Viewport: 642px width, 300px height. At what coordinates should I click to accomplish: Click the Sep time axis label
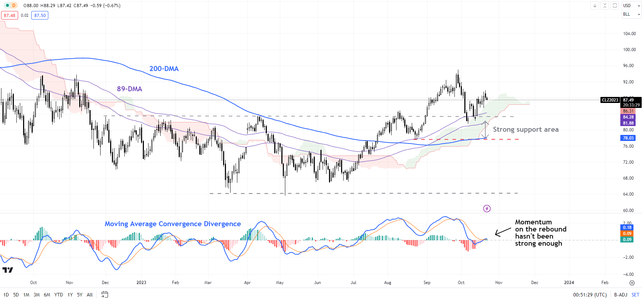[x=427, y=283]
